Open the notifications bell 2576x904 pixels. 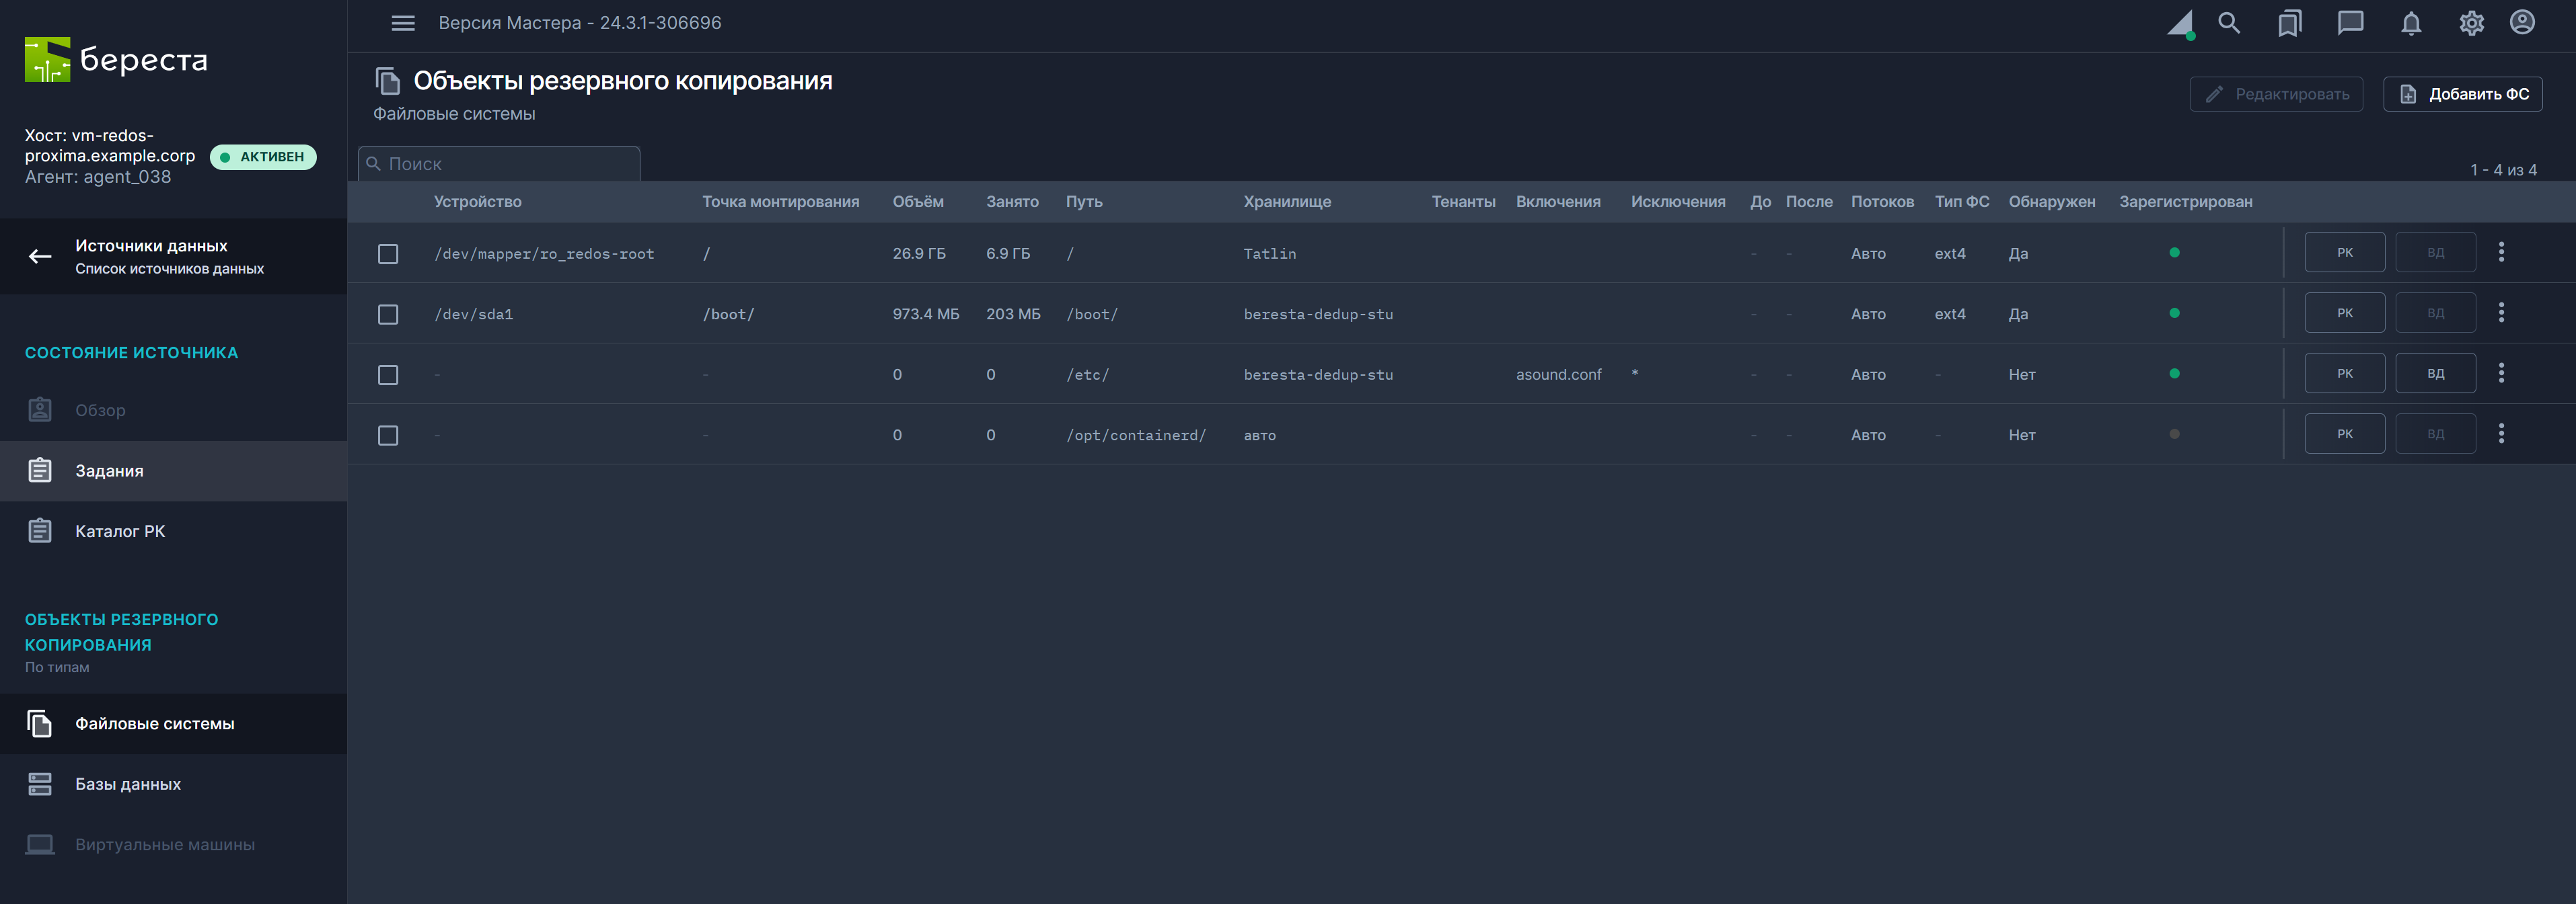pyautogui.click(x=2411, y=23)
